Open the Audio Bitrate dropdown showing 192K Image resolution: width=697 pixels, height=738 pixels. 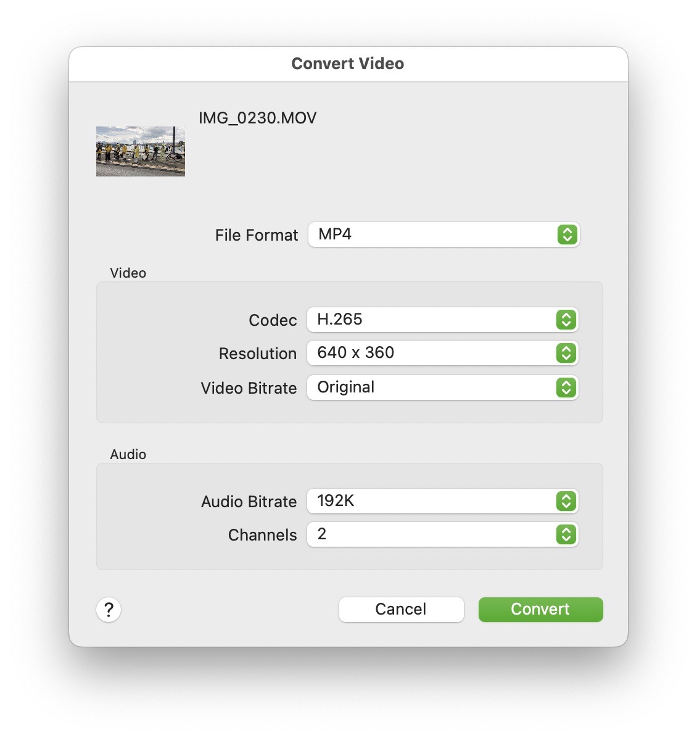(442, 501)
